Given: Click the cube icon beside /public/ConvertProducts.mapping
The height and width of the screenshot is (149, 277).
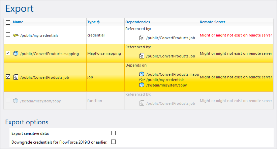Looking at the screenshot, I should pos(16,53).
